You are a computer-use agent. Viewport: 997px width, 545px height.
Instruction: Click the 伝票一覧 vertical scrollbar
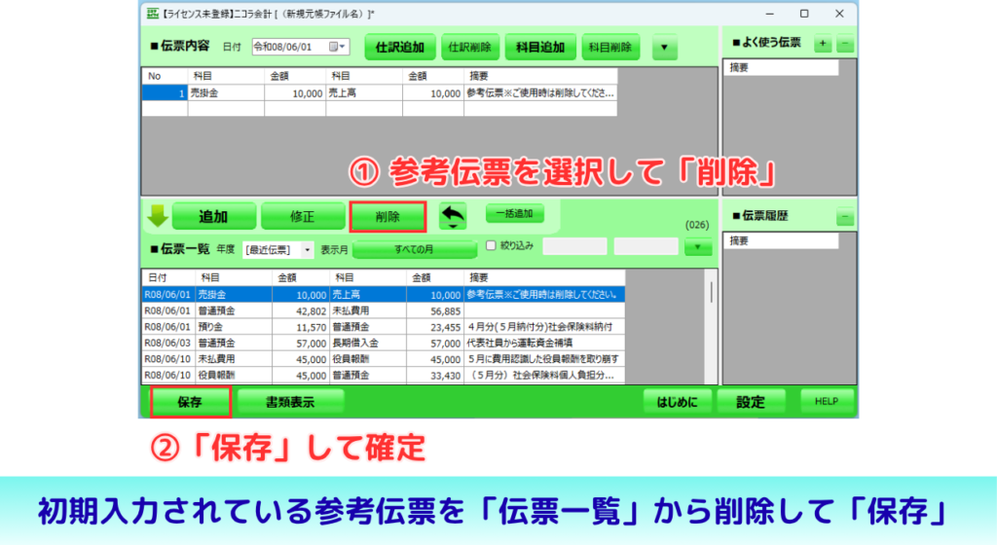711,326
